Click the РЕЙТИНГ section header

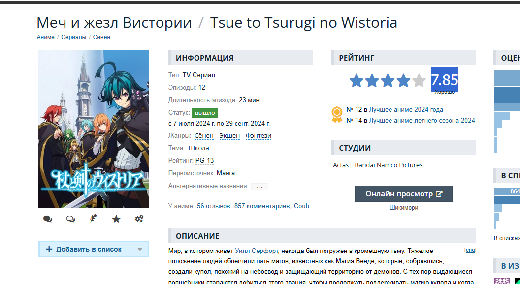(x=404, y=58)
